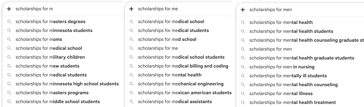Click search icon next to masters degrees suggestion
Viewport: 364px width, 107px height.
pyautogui.click(x=9, y=21)
